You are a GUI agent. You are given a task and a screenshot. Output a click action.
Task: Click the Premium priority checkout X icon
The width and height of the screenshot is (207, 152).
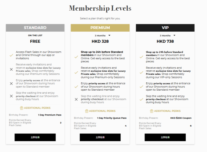tap(76, 99)
